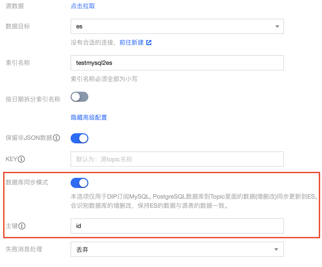Toggle 按日期拆分索引名称 switch on
Viewport: 322px width, 267px height.
(79, 97)
